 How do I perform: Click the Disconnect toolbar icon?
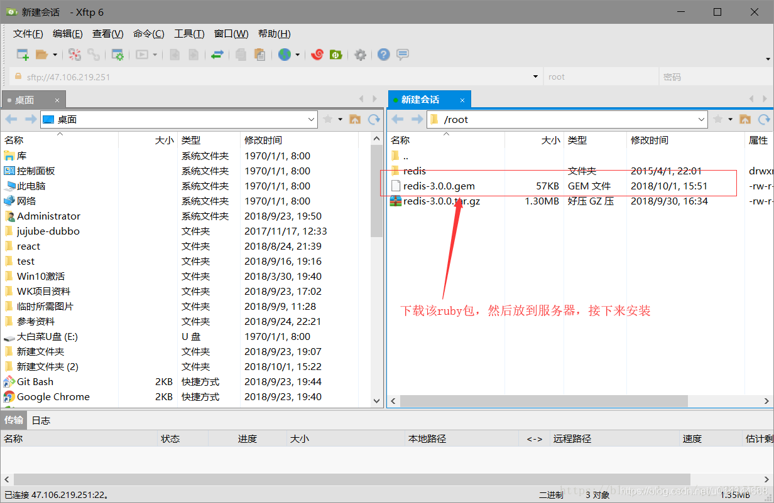75,55
